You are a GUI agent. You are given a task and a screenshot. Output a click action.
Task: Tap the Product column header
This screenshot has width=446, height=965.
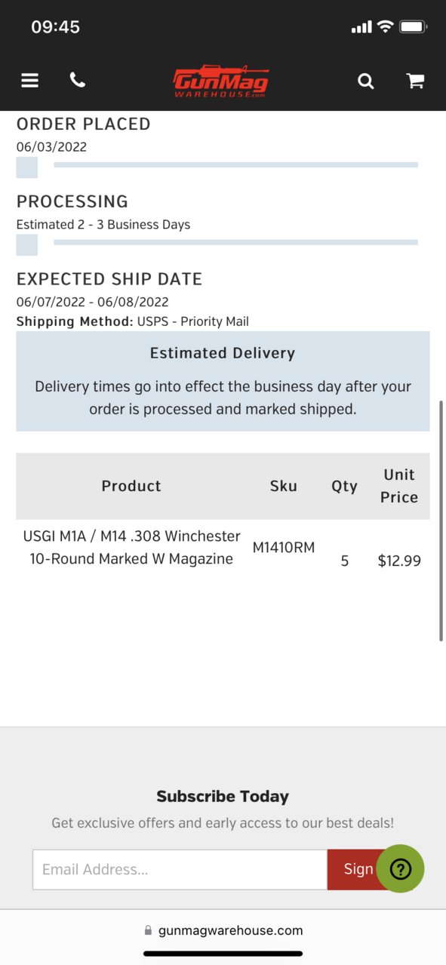(131, 486)
